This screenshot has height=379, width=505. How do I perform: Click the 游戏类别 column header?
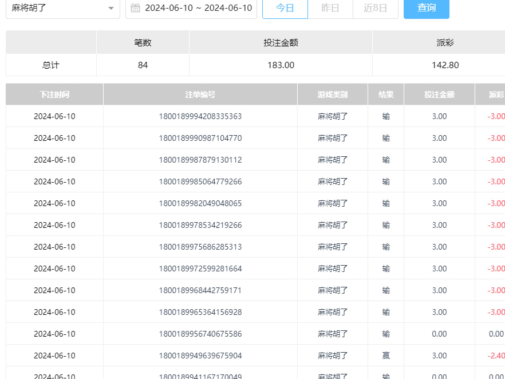(x=333, y=94)
